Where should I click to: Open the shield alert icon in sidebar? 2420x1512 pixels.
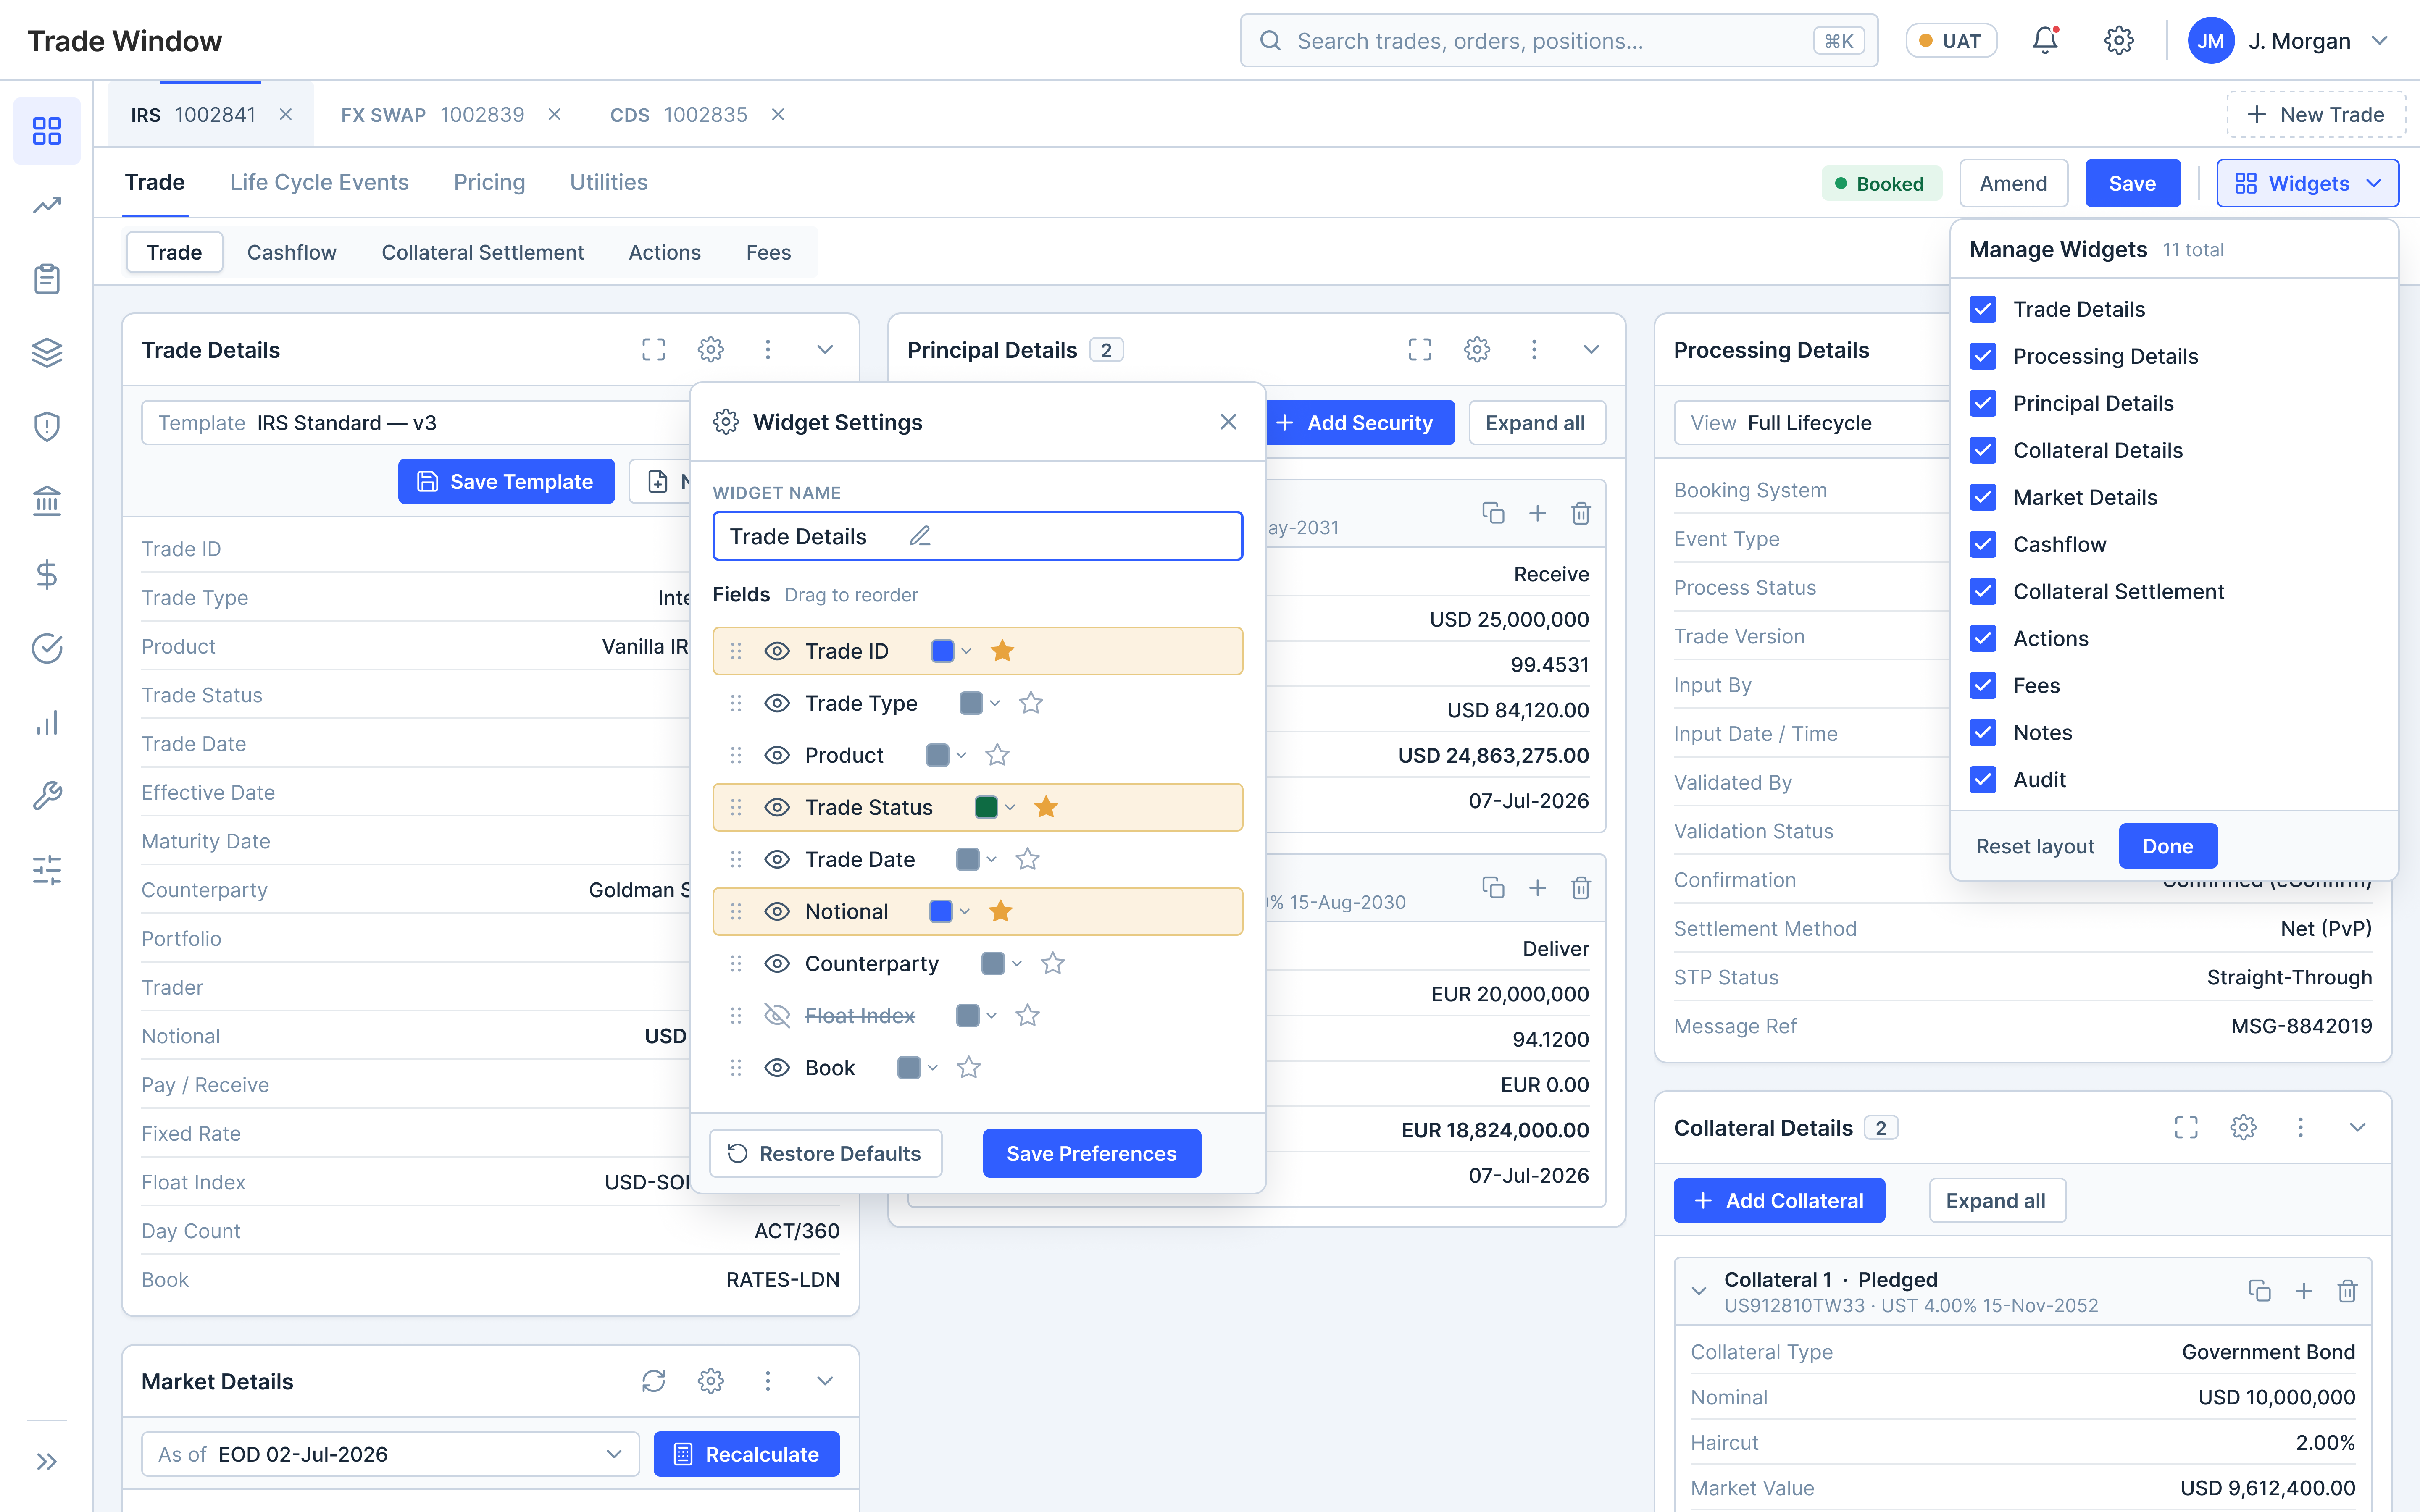coord(47,427)
